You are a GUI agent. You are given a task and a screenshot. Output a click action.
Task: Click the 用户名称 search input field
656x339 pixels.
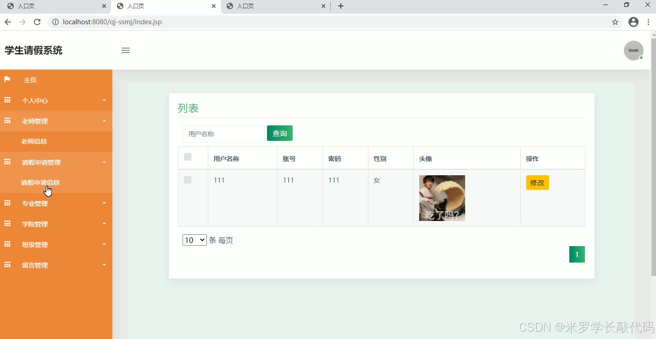tap(223, 134)
